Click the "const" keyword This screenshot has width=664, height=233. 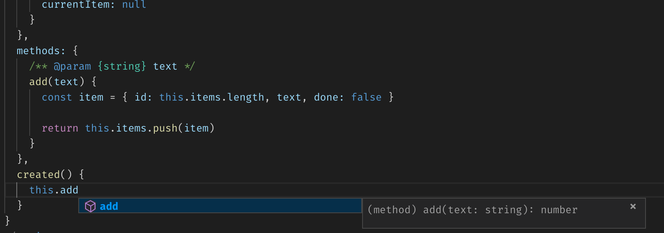pyautogui.click(x=57, y=97)
